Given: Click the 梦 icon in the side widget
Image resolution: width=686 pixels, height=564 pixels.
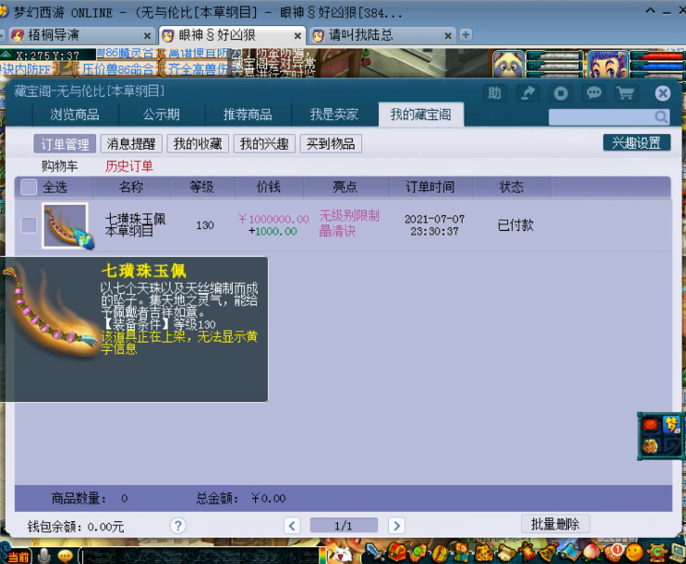Looking at the screenshot, I should (671, 424).
